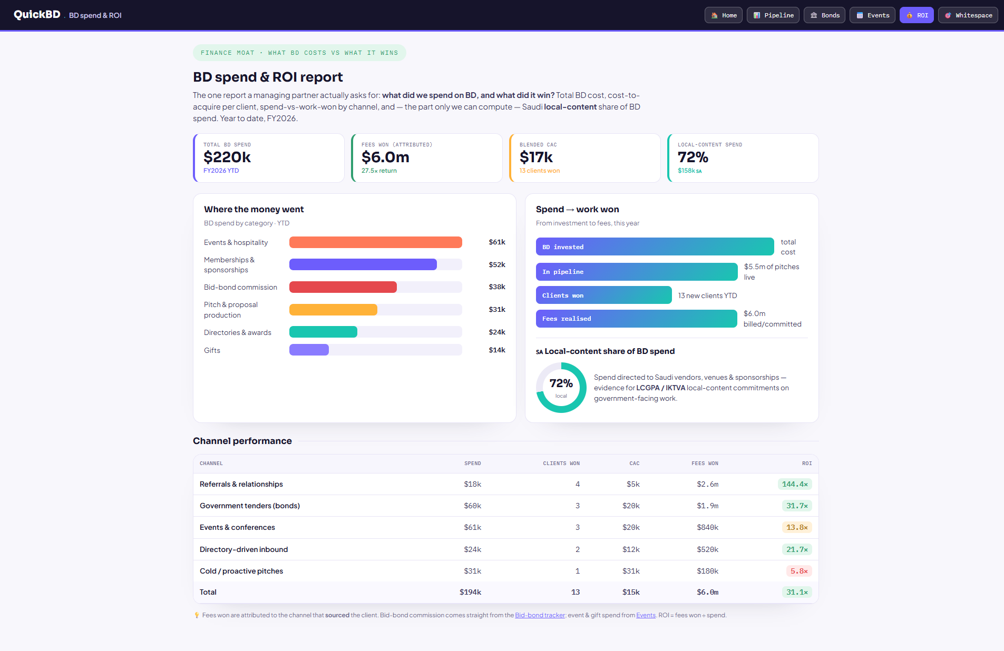This screenshot has width=1004, height=651.
Task: Click the '13 new clients YTD' label
Action: [x=708, y=295]
